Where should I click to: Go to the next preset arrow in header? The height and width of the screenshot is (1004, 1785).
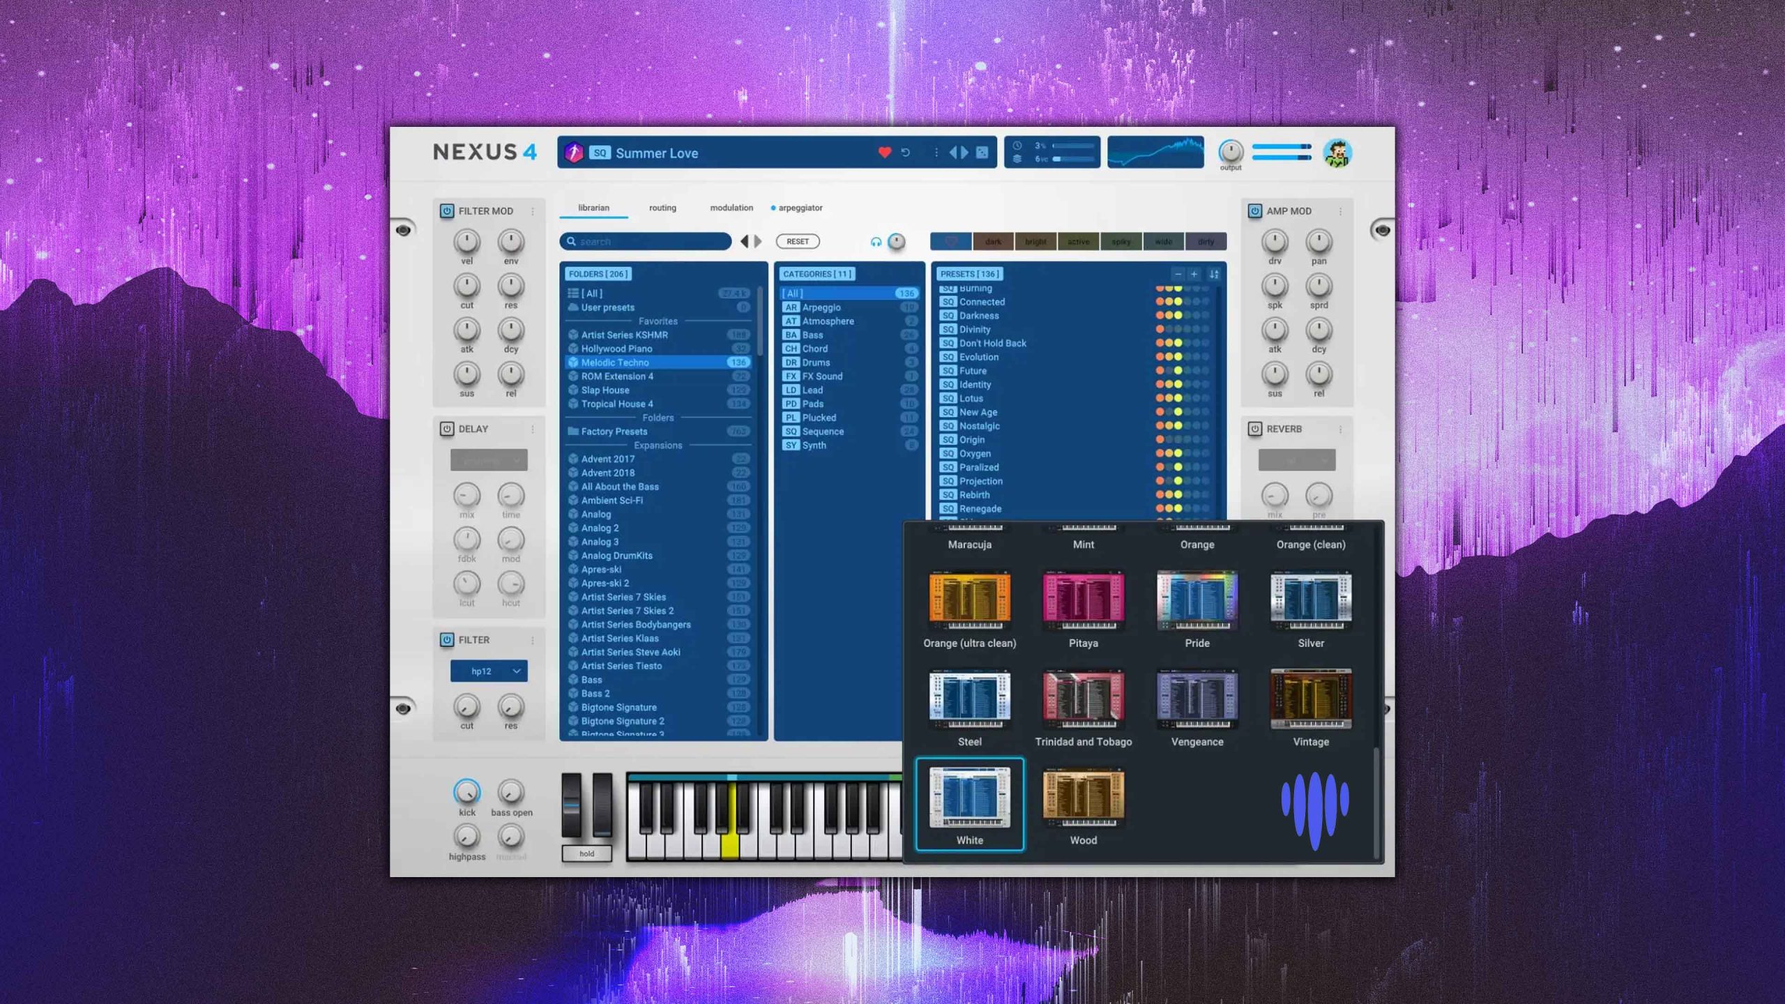pos(964,152)
